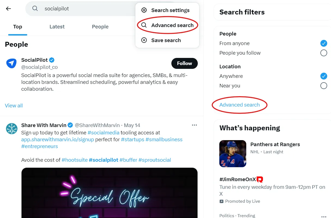Select the People you follow radio button
This screenshot has width=331, height=218.
click(324, 53)
